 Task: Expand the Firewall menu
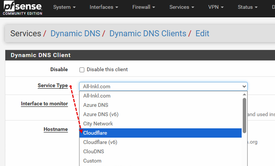tap(144, 7)
